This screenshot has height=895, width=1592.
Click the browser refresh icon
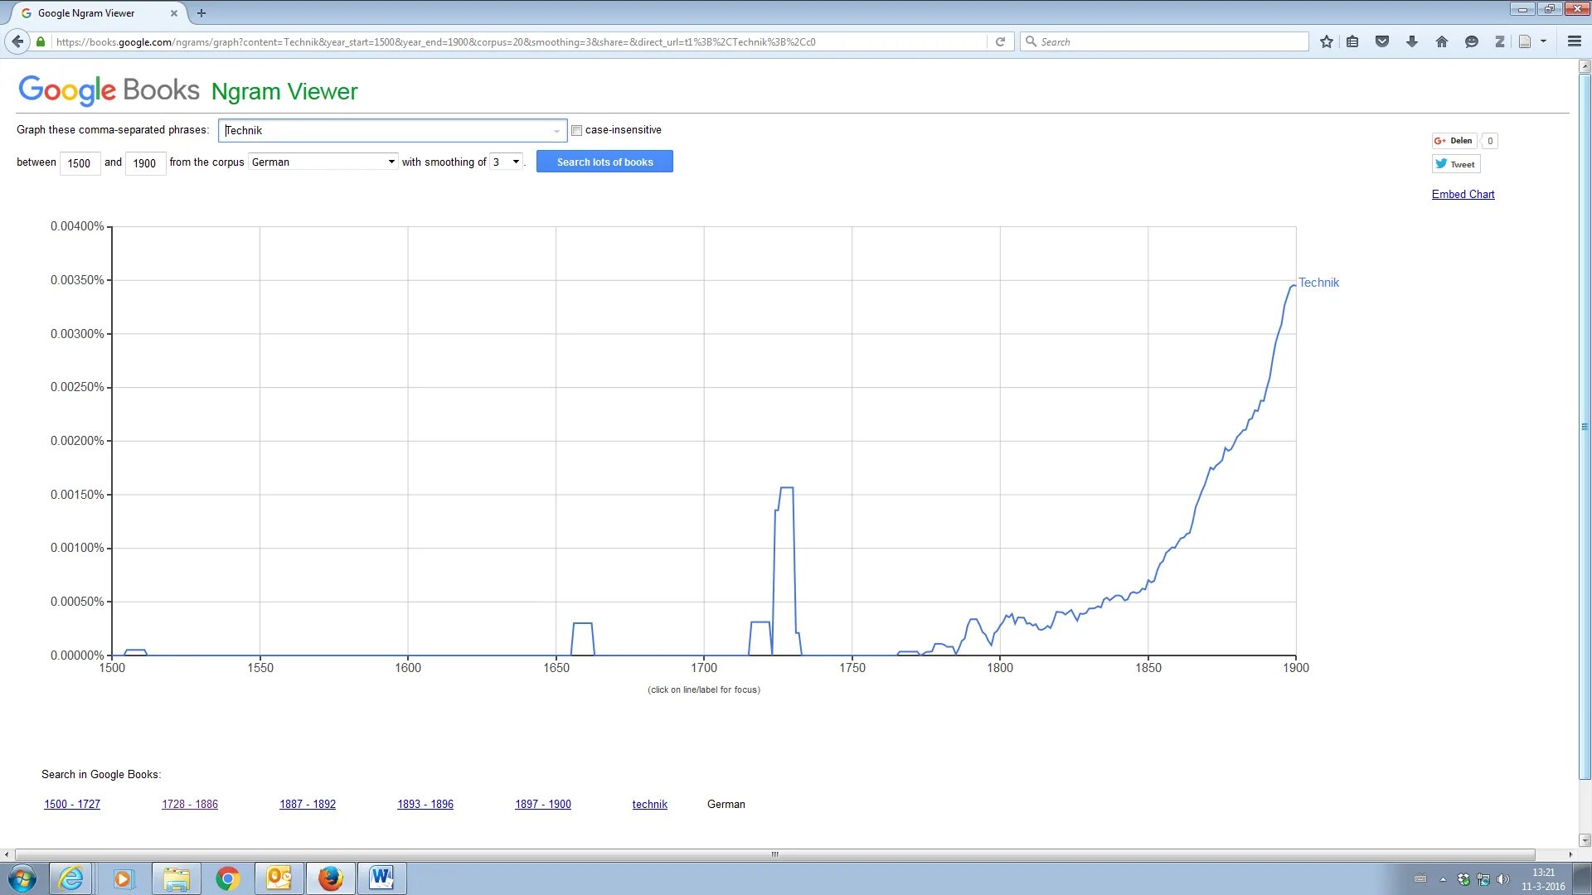coord(998,41)
